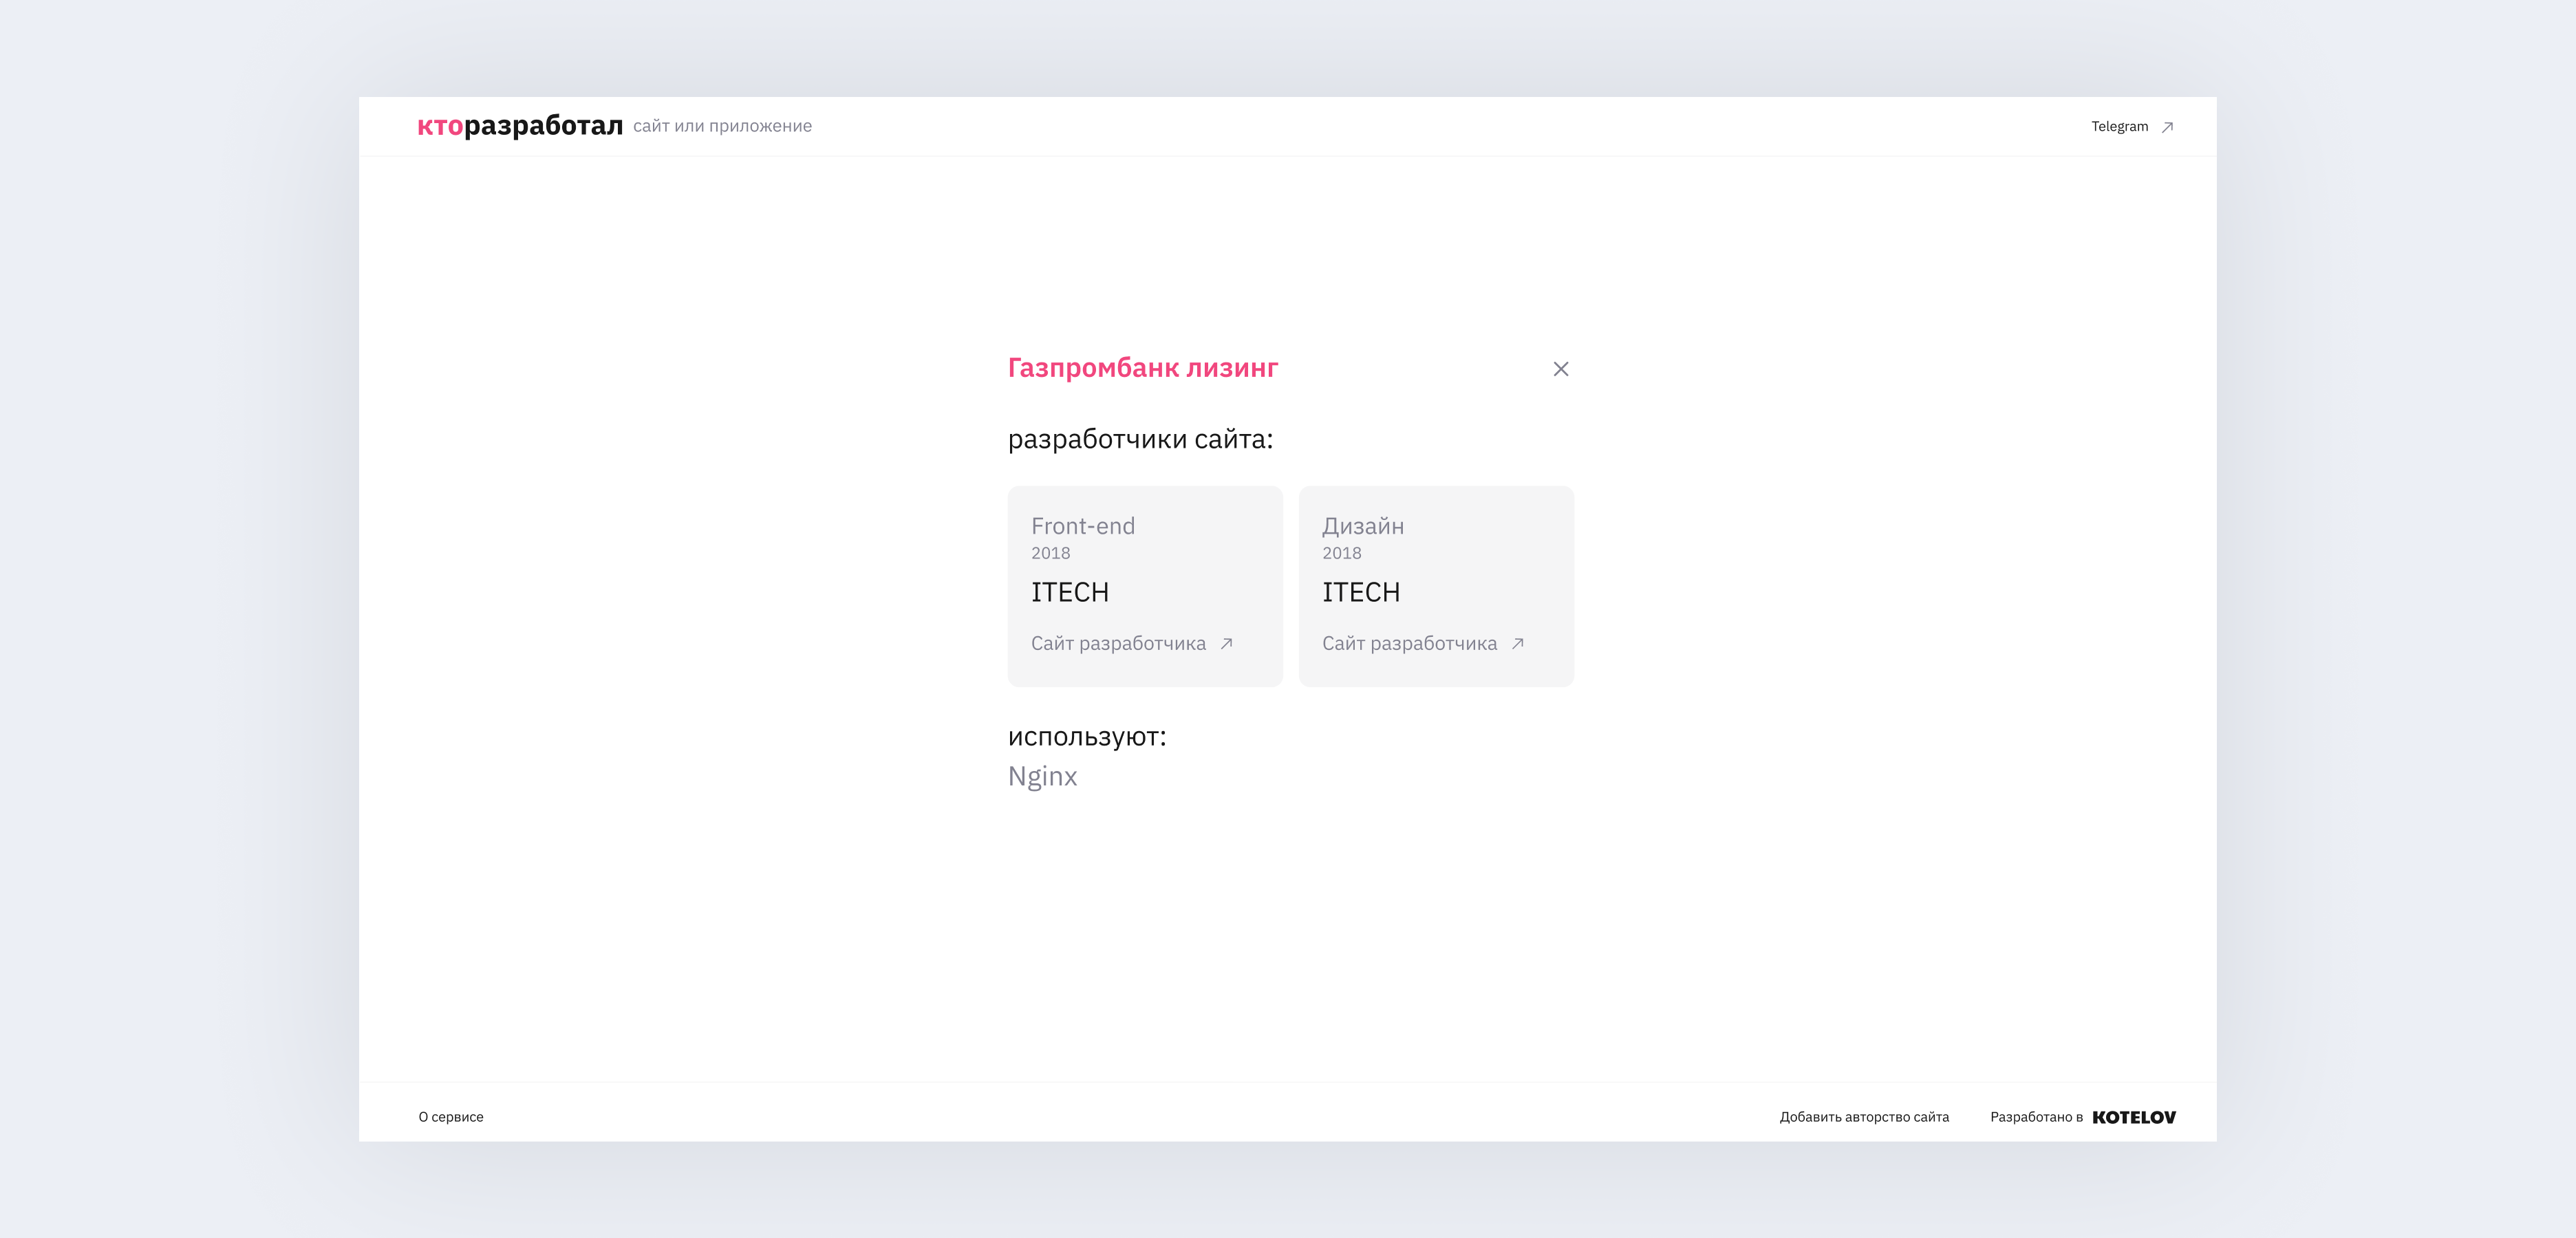Screen dimensions: 2576x1238
Task: Open the О сервисе footer link
Action: (451, 1117)
